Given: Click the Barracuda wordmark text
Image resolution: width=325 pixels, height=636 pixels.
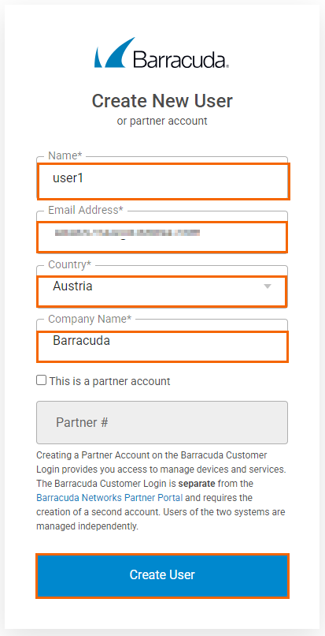Looking at the screenshot, I should click(181, 59).
